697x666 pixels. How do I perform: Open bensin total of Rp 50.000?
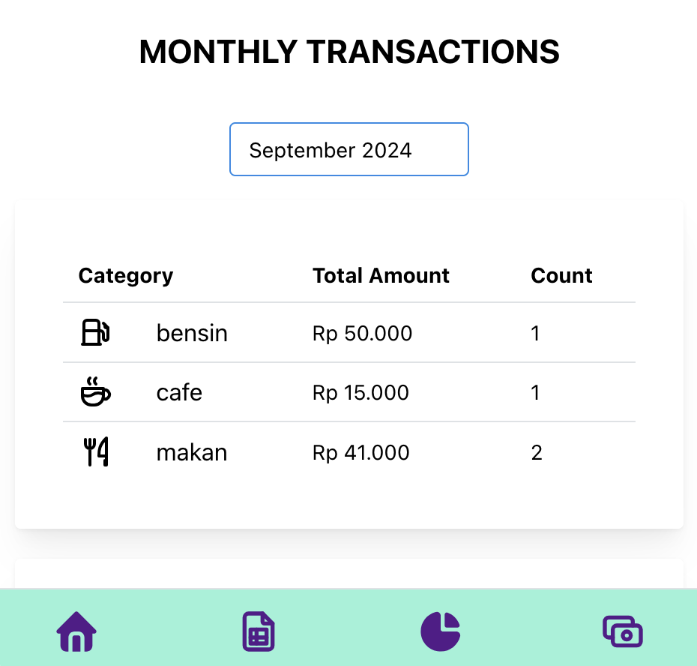[362, 333]
